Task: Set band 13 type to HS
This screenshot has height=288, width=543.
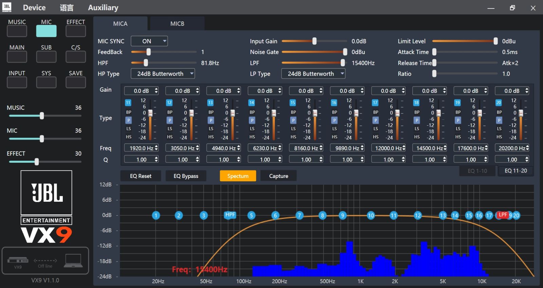Action: point(211,137)
